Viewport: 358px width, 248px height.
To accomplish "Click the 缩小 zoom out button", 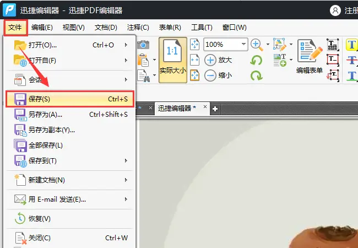I will tap(218, 76).
